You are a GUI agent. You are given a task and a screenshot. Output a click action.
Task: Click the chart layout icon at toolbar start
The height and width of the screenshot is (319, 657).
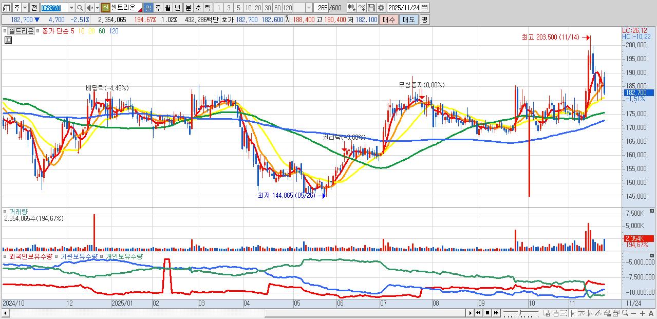pyautogui.click(x=7, y=8)
